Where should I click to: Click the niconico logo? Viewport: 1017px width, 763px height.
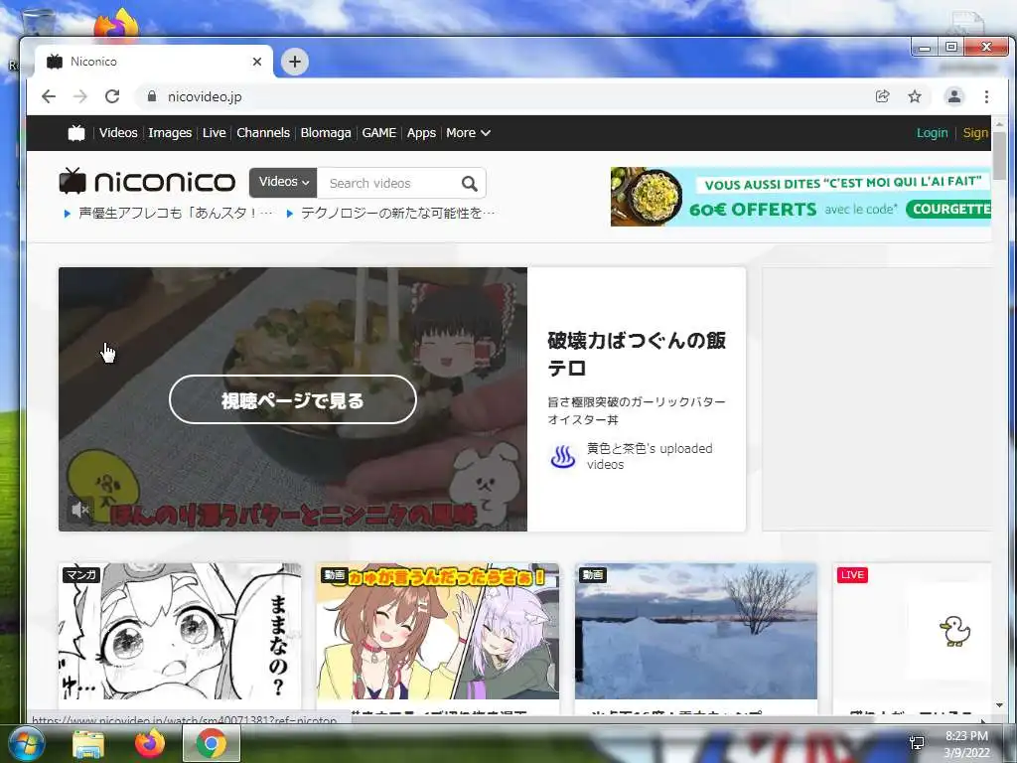(x=147, y=181)
